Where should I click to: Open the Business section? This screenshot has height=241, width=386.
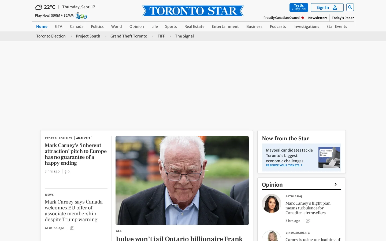tap(254, 27)
